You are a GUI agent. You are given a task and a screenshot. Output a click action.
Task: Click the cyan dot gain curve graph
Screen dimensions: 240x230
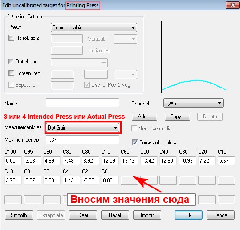coord(193,57)
